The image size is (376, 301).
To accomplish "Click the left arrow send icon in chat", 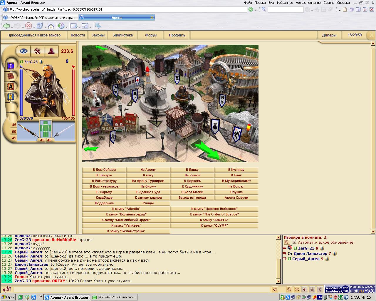I will pos(275,290).
